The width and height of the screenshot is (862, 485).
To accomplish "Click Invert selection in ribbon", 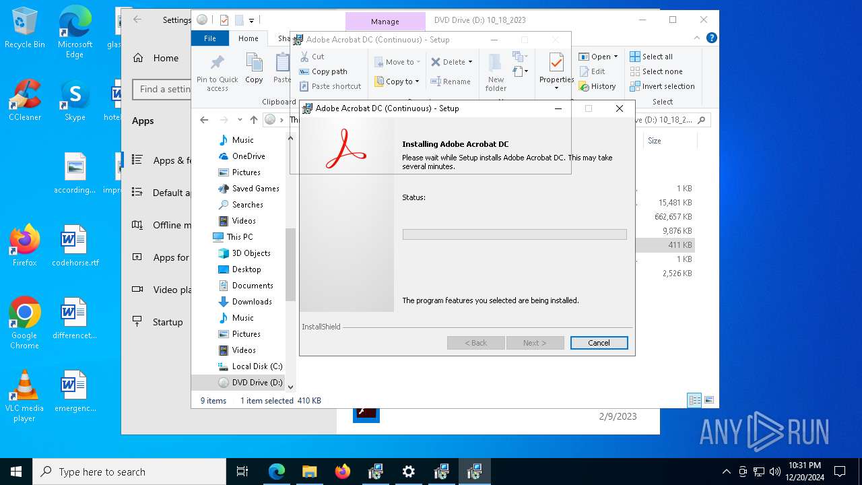I will coord(662,86).
